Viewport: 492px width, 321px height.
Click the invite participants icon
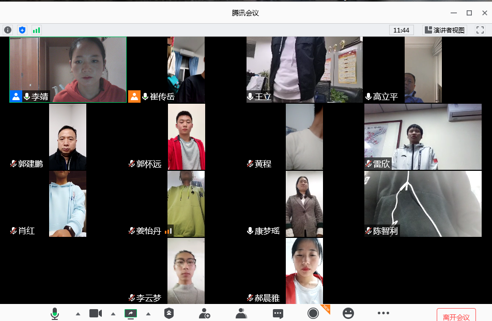tap(205, 313)
